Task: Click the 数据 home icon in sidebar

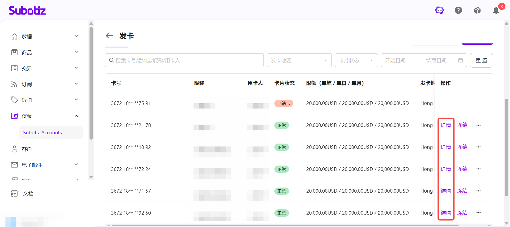Action: 14,37
